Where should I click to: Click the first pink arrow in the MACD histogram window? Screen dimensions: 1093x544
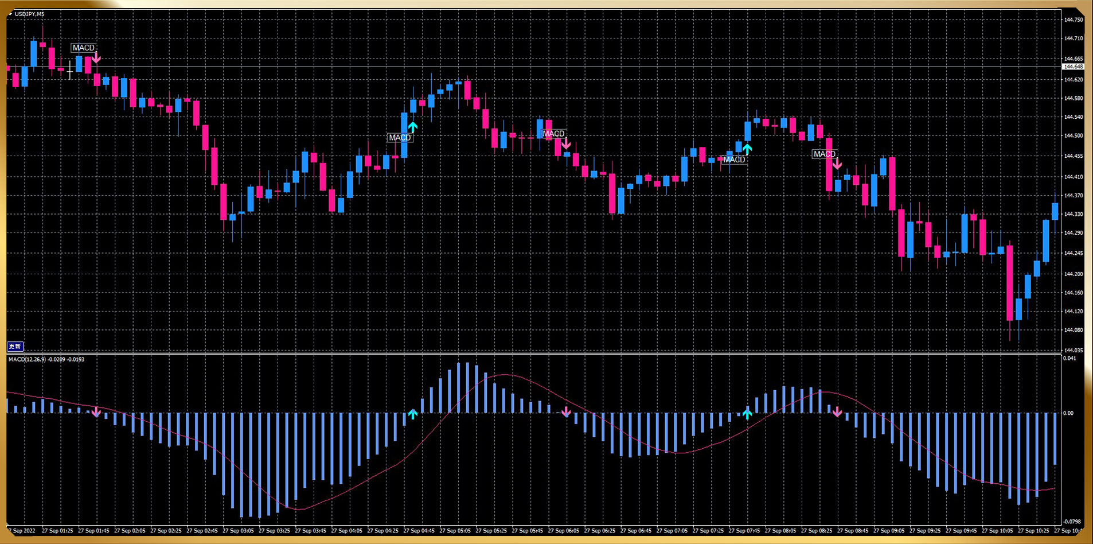(x=96, y=412)
